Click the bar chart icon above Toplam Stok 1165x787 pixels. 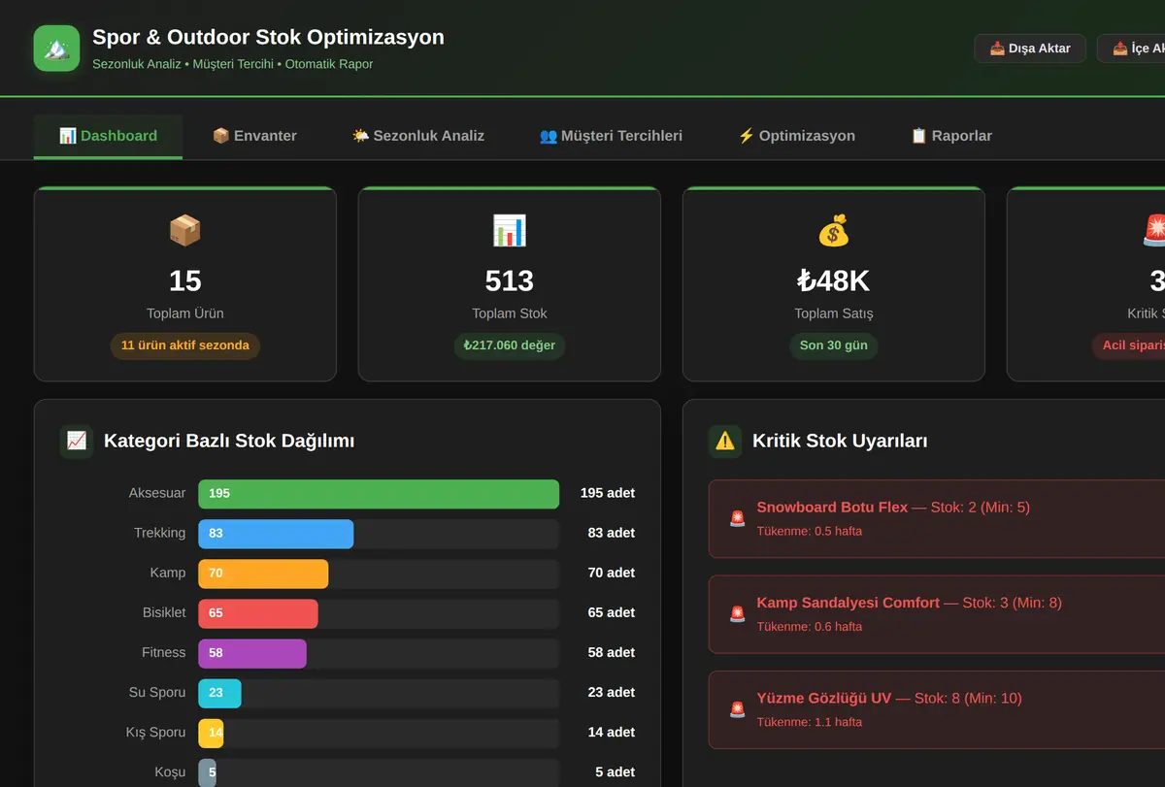(509, 231)
